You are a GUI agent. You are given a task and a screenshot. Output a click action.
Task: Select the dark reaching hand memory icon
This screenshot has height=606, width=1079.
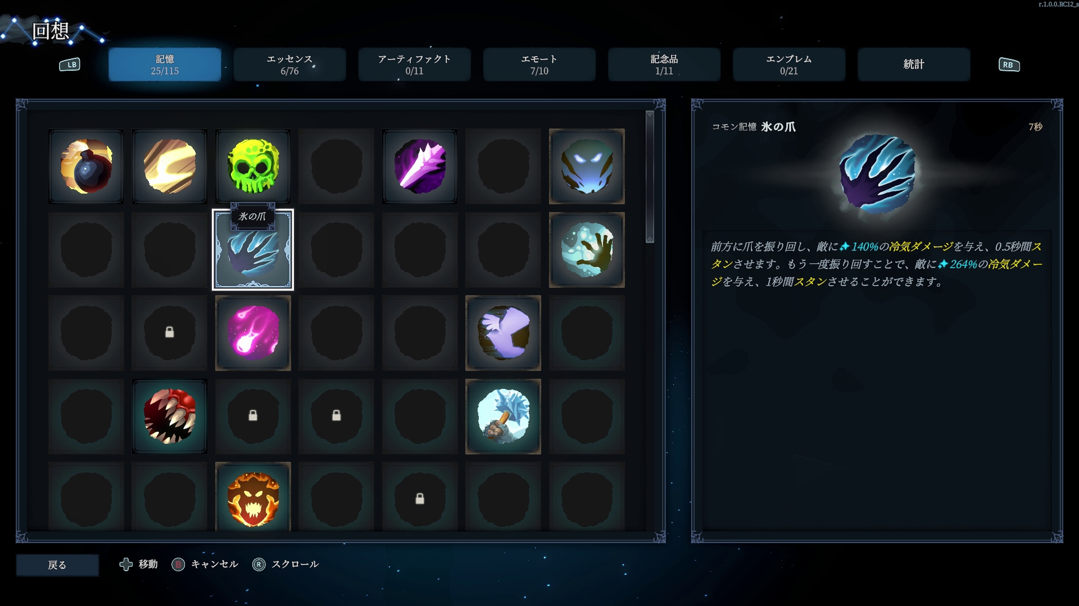click(587, 250)
